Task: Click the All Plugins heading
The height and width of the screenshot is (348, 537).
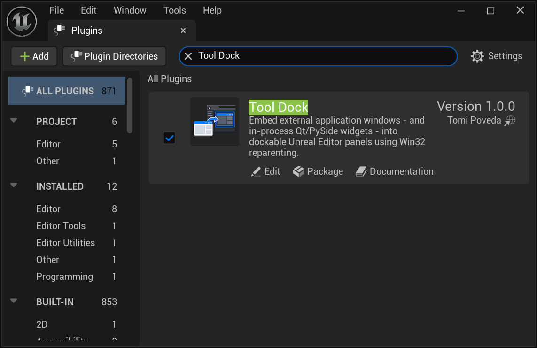Action: pyautogui.click(x=170, y=79)
